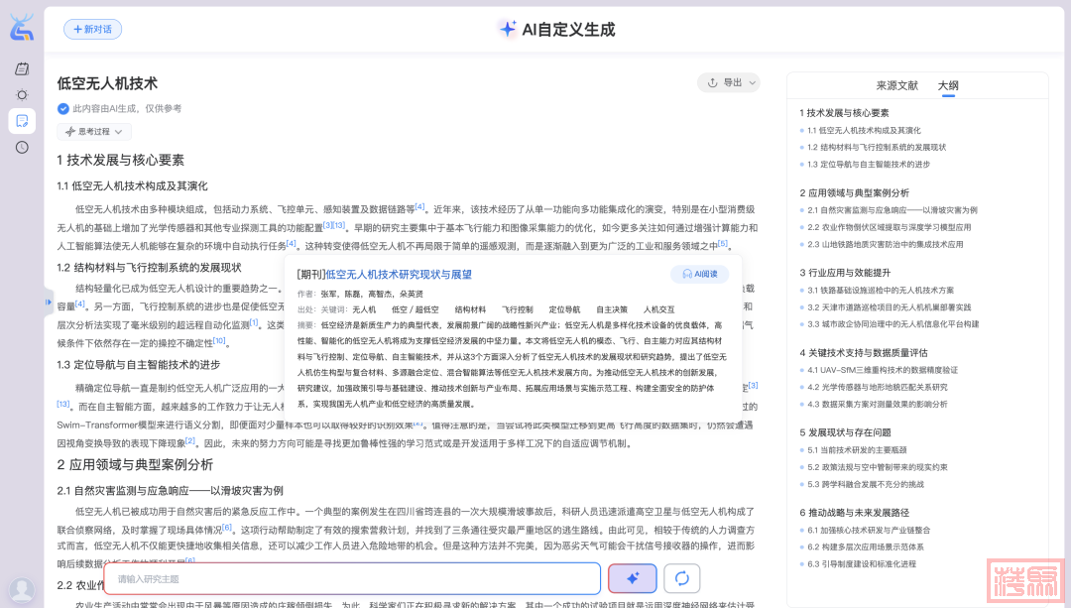This screenshot has height=608, width=1071.
Task: Click the 新对话 new conversation button
Action: point(93,30)
